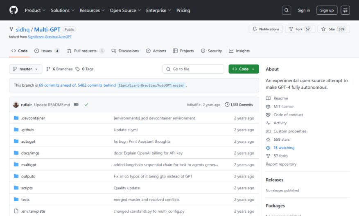The image size is (359, 216).
Task: Open commit history clock icon for 1,331 Commits
Action: click(227, 105)
